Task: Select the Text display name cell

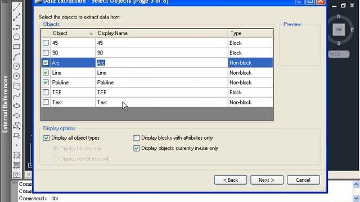Action: tap(161, 102)
